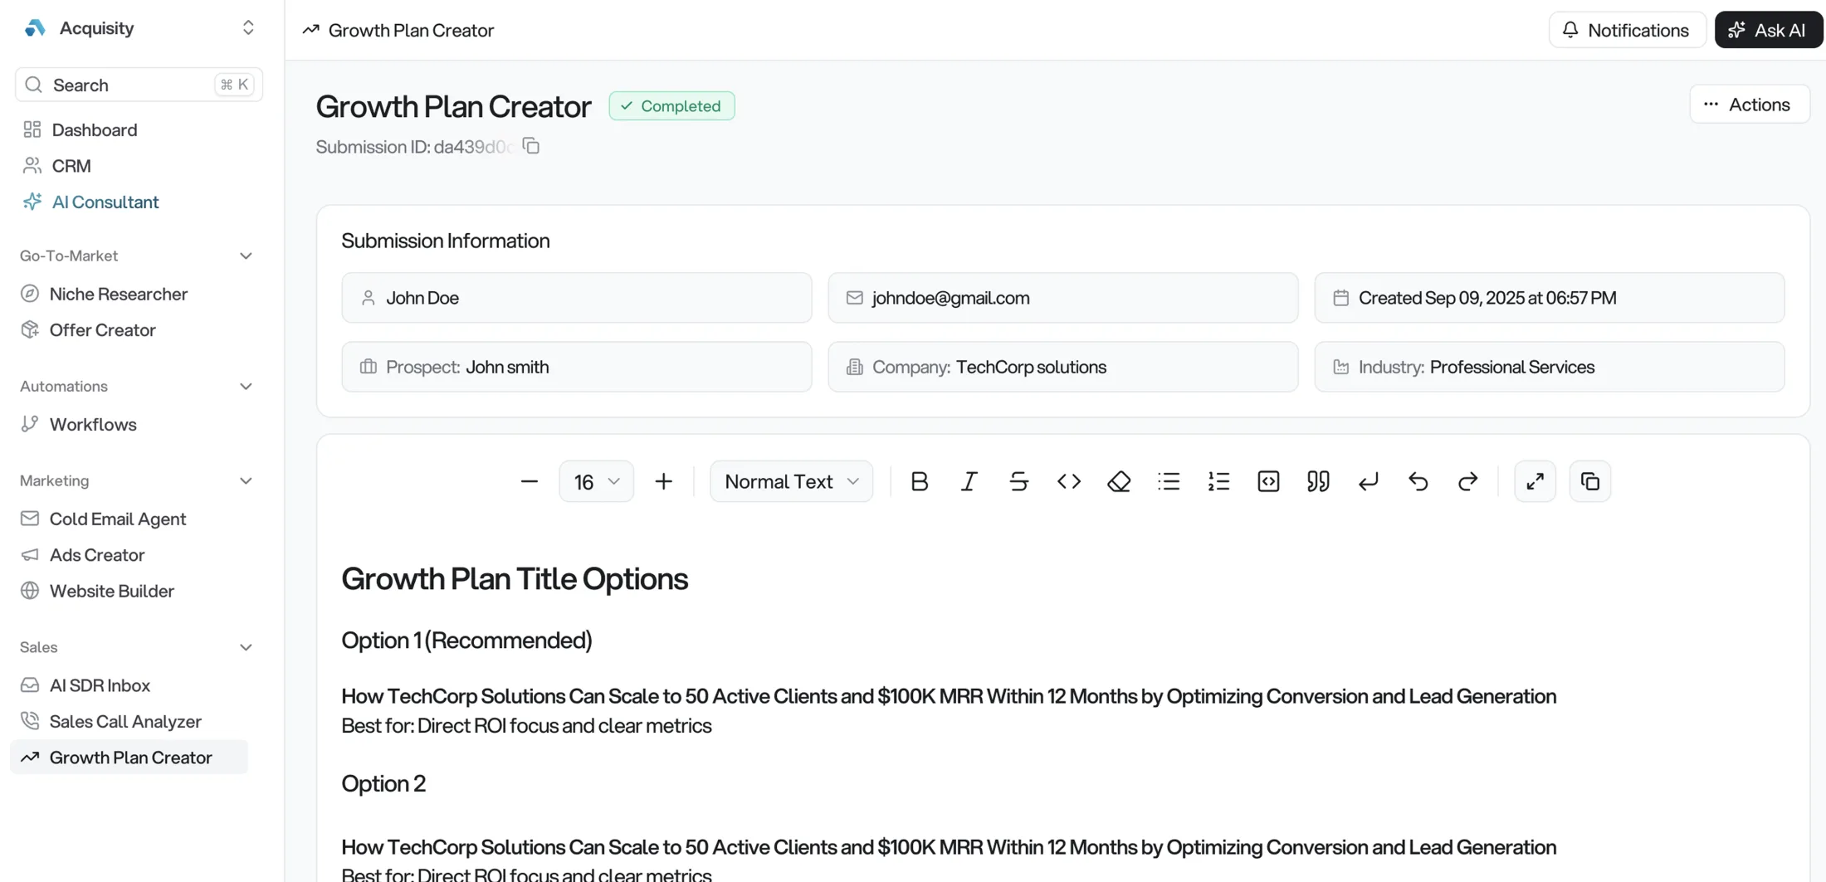Image resolution: width=1826 pixels, height=882 pixels.
Task: Apply italic formatting
Action: click(969, 481)
